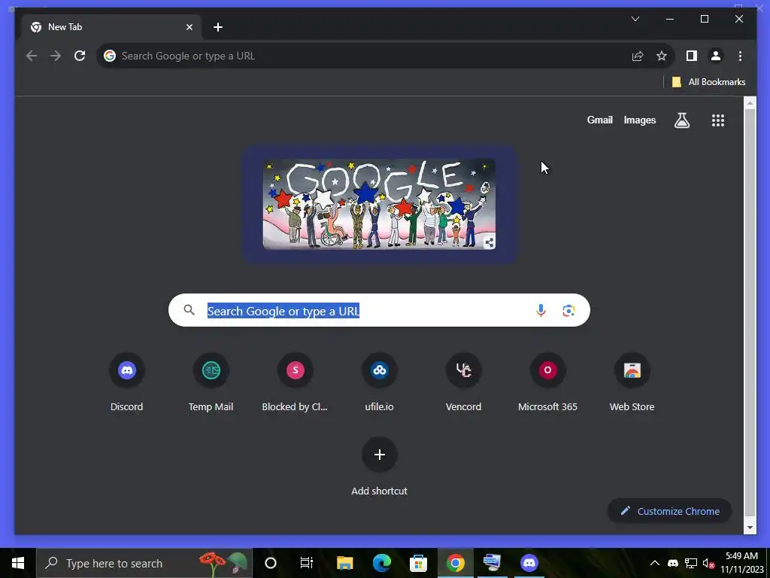Show hidden system tray icons
The width and height of the screenshot is (770, 578).
point(655,563)
